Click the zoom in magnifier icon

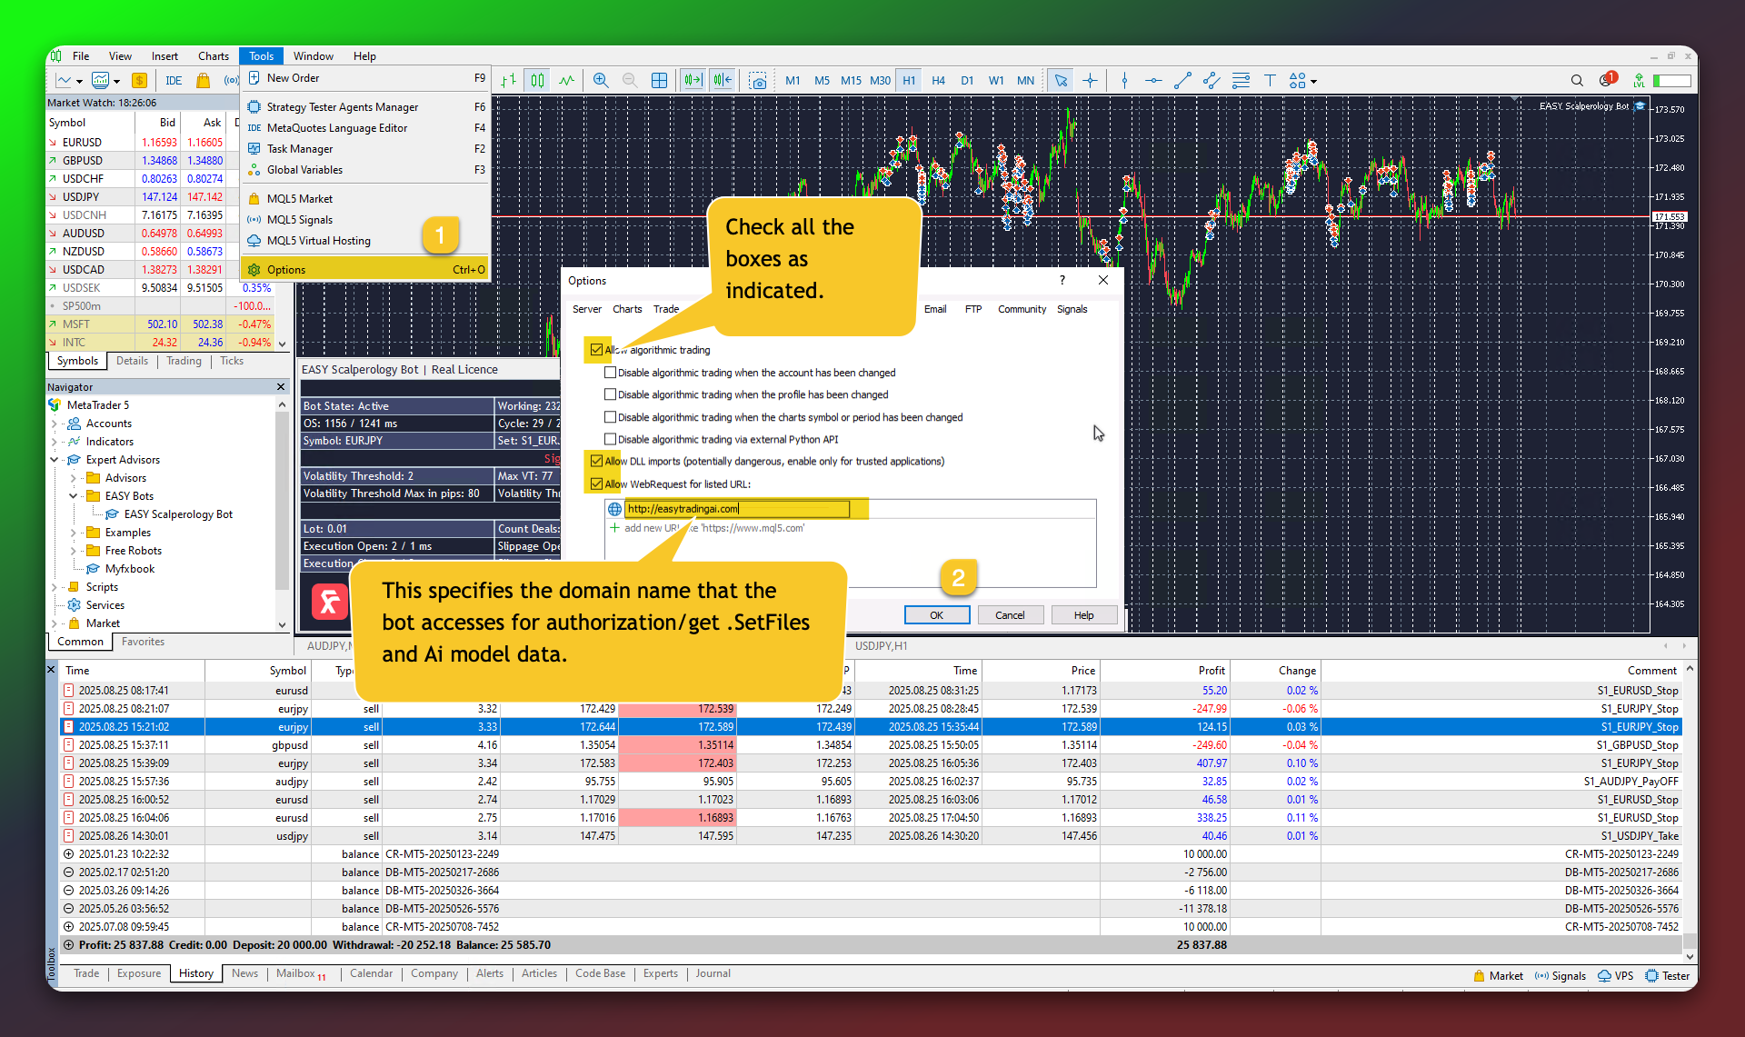point(600,81)
